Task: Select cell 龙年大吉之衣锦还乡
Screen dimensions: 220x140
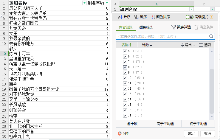Action: pyautogui.click(x=48, y=13)
